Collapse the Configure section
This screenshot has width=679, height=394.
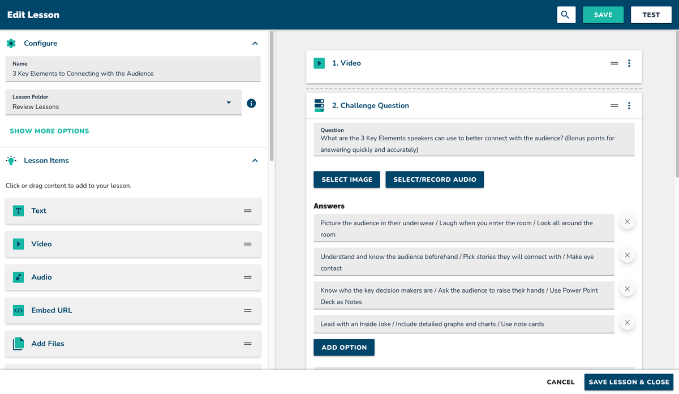coord(255,44)
